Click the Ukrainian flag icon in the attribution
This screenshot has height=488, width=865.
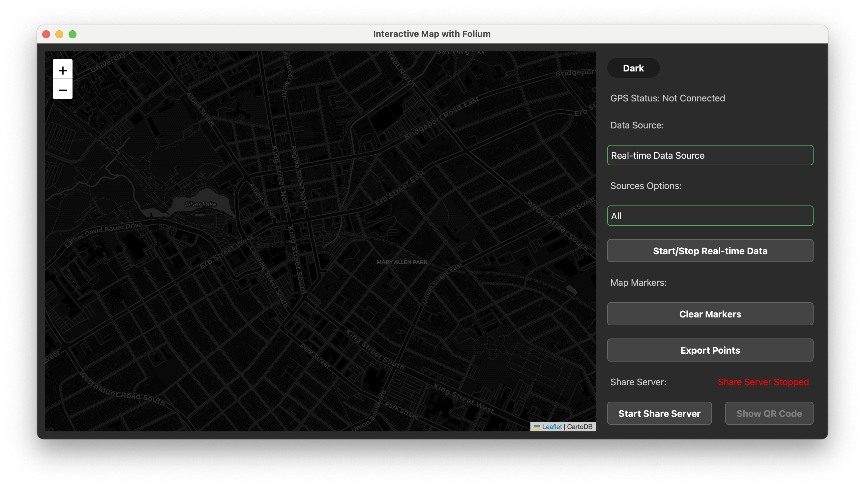tap(537, 427)
